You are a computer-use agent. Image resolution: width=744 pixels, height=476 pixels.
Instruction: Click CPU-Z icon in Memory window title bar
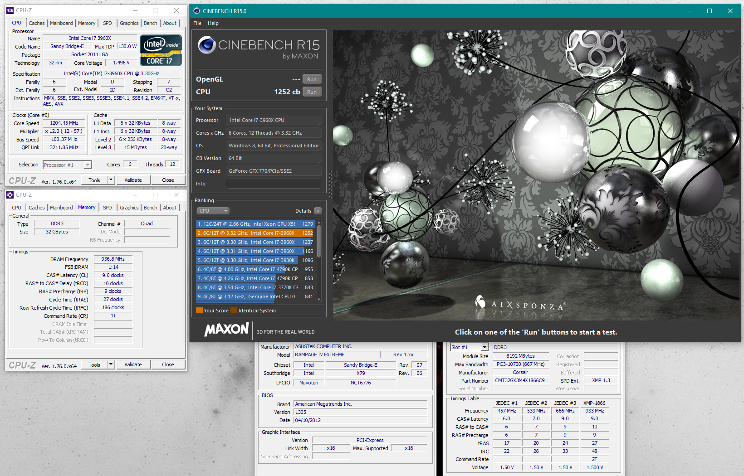[x=10, y=195]
